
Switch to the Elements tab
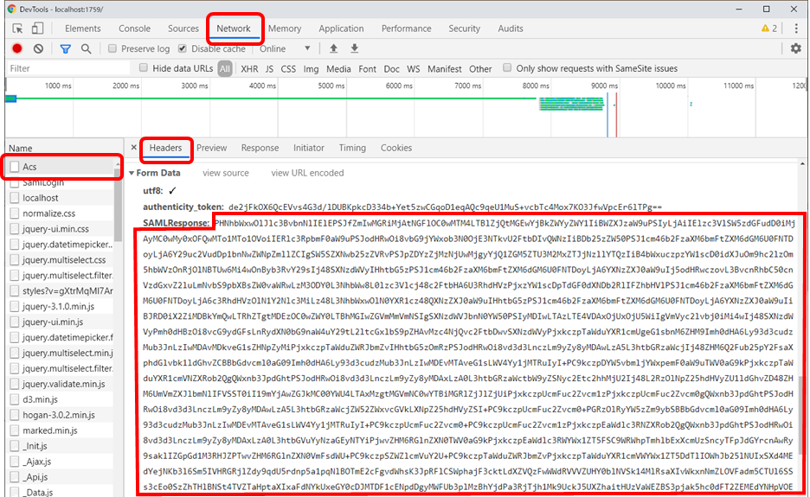(83, 29)
